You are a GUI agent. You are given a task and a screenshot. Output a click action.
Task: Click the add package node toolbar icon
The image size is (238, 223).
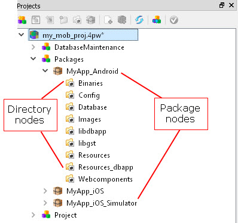(x=122, y=20)
